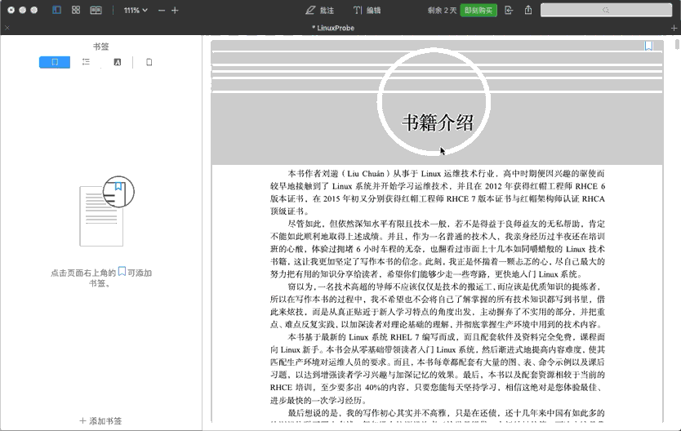Image resolution: width=681 pixels, height=431 pixels.
Task: Open the 111% zoom level dropdown
Action: [136, 10]
